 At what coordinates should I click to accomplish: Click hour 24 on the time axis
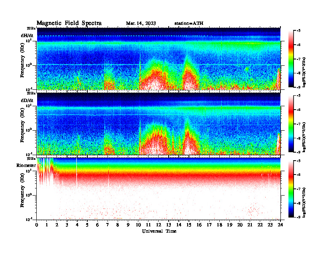(280, 225)
